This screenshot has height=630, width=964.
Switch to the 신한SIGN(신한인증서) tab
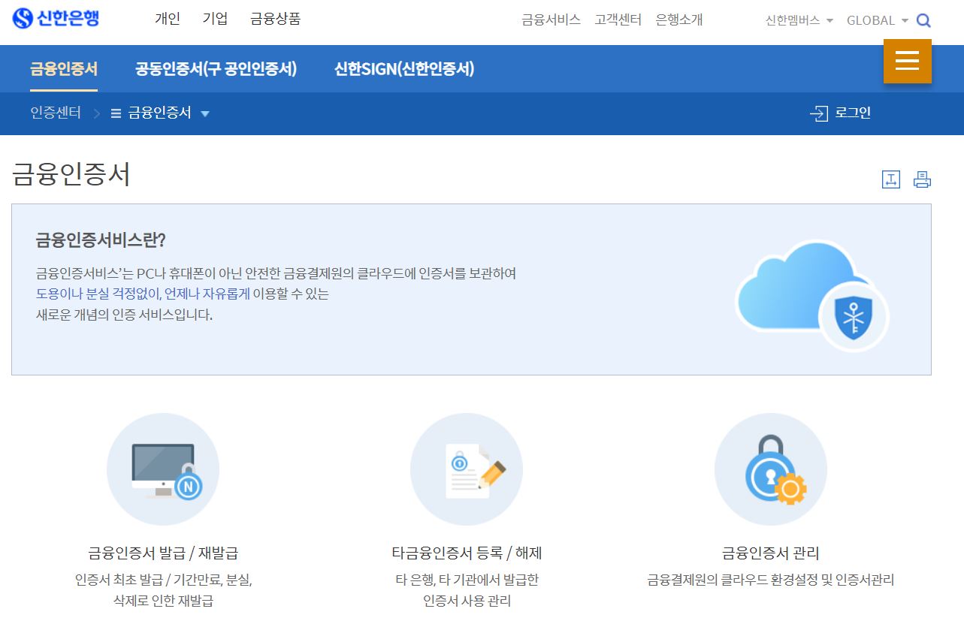tap(405, 68)
